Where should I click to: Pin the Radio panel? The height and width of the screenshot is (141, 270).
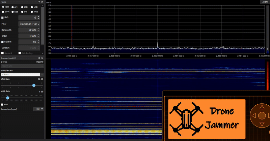tap(39, 2)
